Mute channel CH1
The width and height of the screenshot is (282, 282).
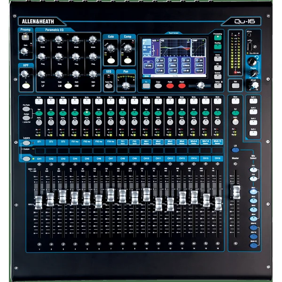click(39, 102)
